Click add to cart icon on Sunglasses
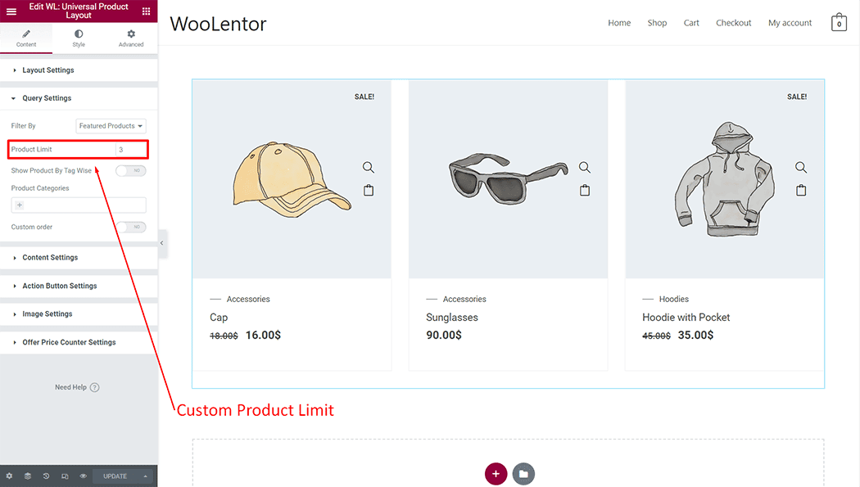 (x=585, y=190)
